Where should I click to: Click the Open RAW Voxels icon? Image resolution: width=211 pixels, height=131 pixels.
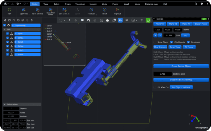click(50, 10)
